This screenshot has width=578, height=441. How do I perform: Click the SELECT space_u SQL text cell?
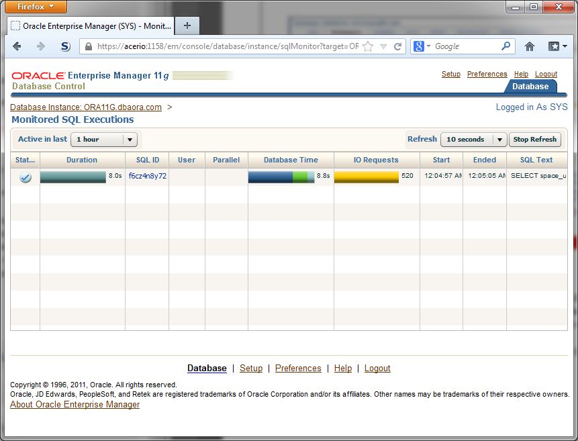537,176
